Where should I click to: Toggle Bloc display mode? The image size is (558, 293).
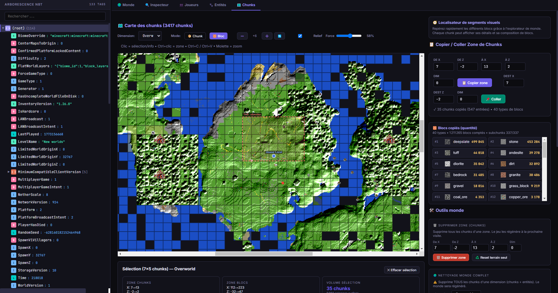coord(218,36)
